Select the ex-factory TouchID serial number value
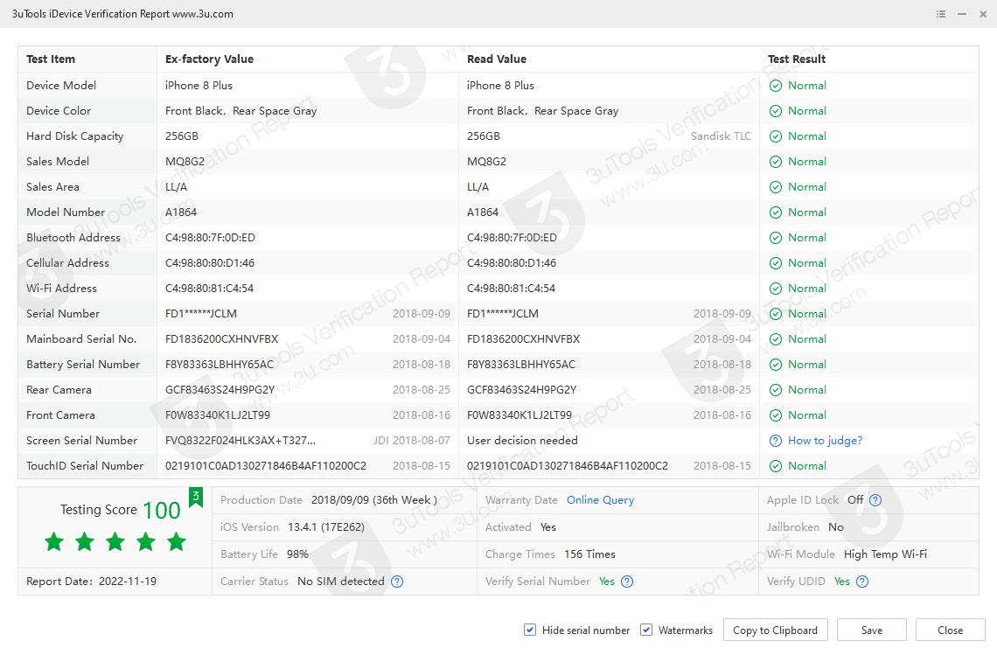 pyautogui.click(x=266, y=466)
